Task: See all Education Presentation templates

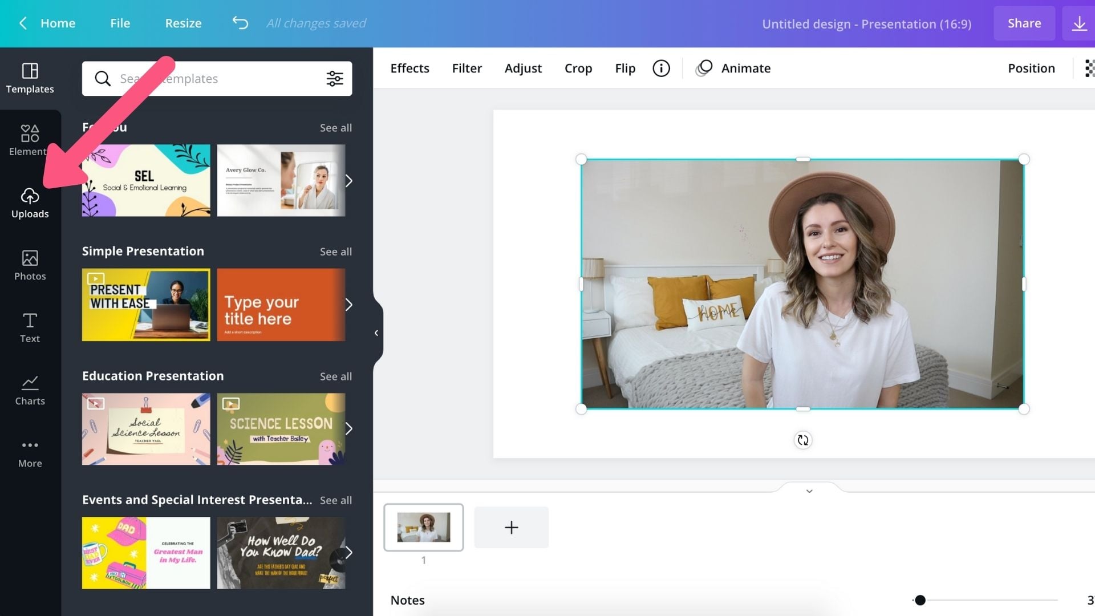Action: tap(335, 376)
